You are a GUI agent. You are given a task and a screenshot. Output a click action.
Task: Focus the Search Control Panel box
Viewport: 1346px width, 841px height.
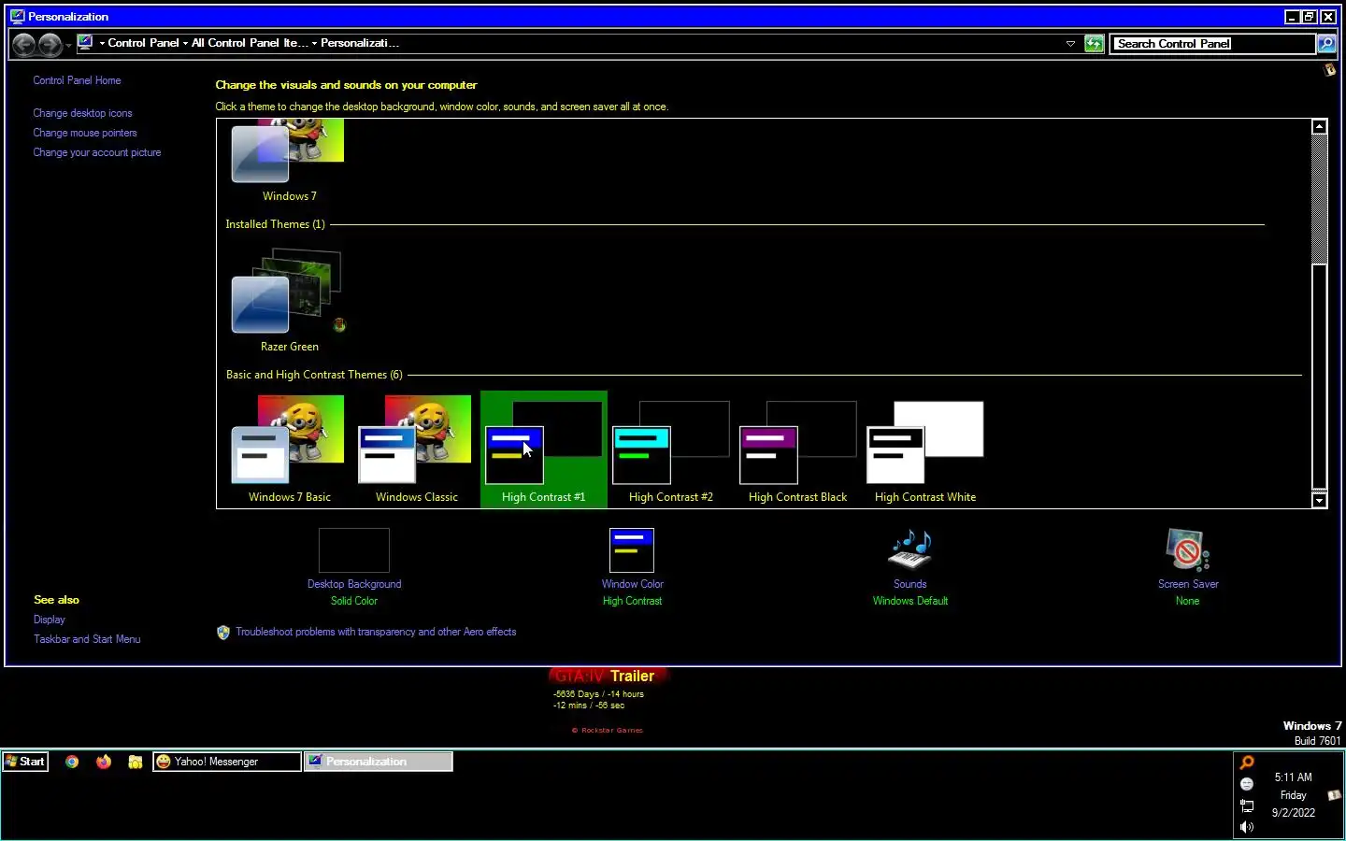pyautogui.click(x=1212, y=43)
